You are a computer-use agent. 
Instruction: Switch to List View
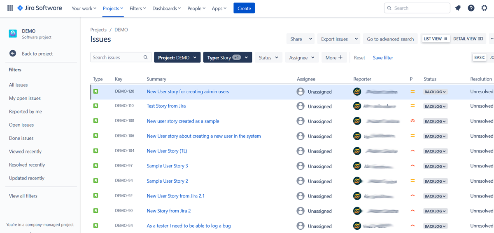(x=435, y=39)
